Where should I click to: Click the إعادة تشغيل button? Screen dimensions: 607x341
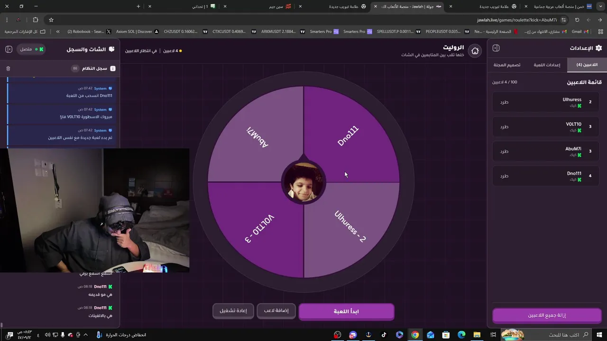[x=233, y=311]
